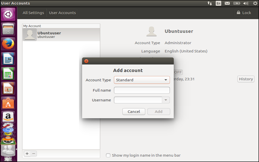Viewport: 259px width, 162px height.
Task: Launch the Files manager from the dock
Action: click(x=8, y=29)
